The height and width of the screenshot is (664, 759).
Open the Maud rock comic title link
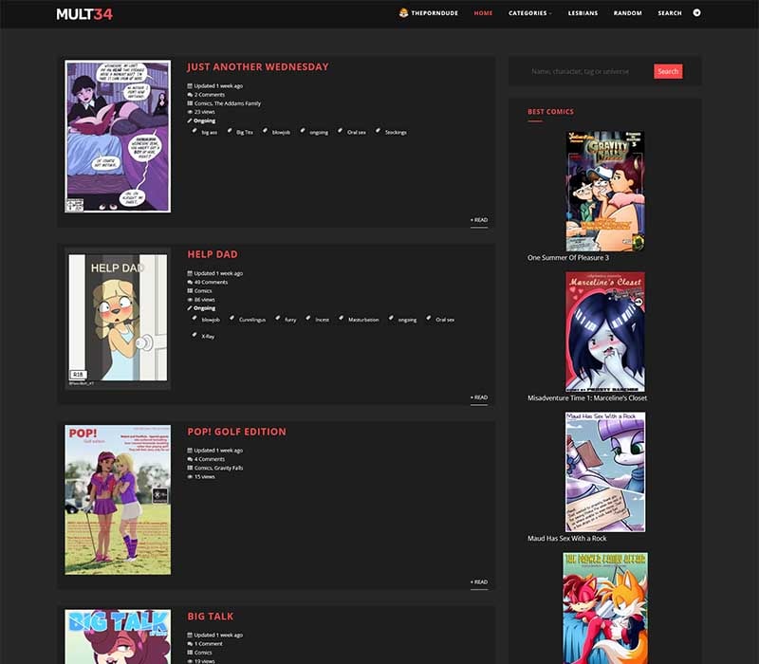[x=566, y=538]
